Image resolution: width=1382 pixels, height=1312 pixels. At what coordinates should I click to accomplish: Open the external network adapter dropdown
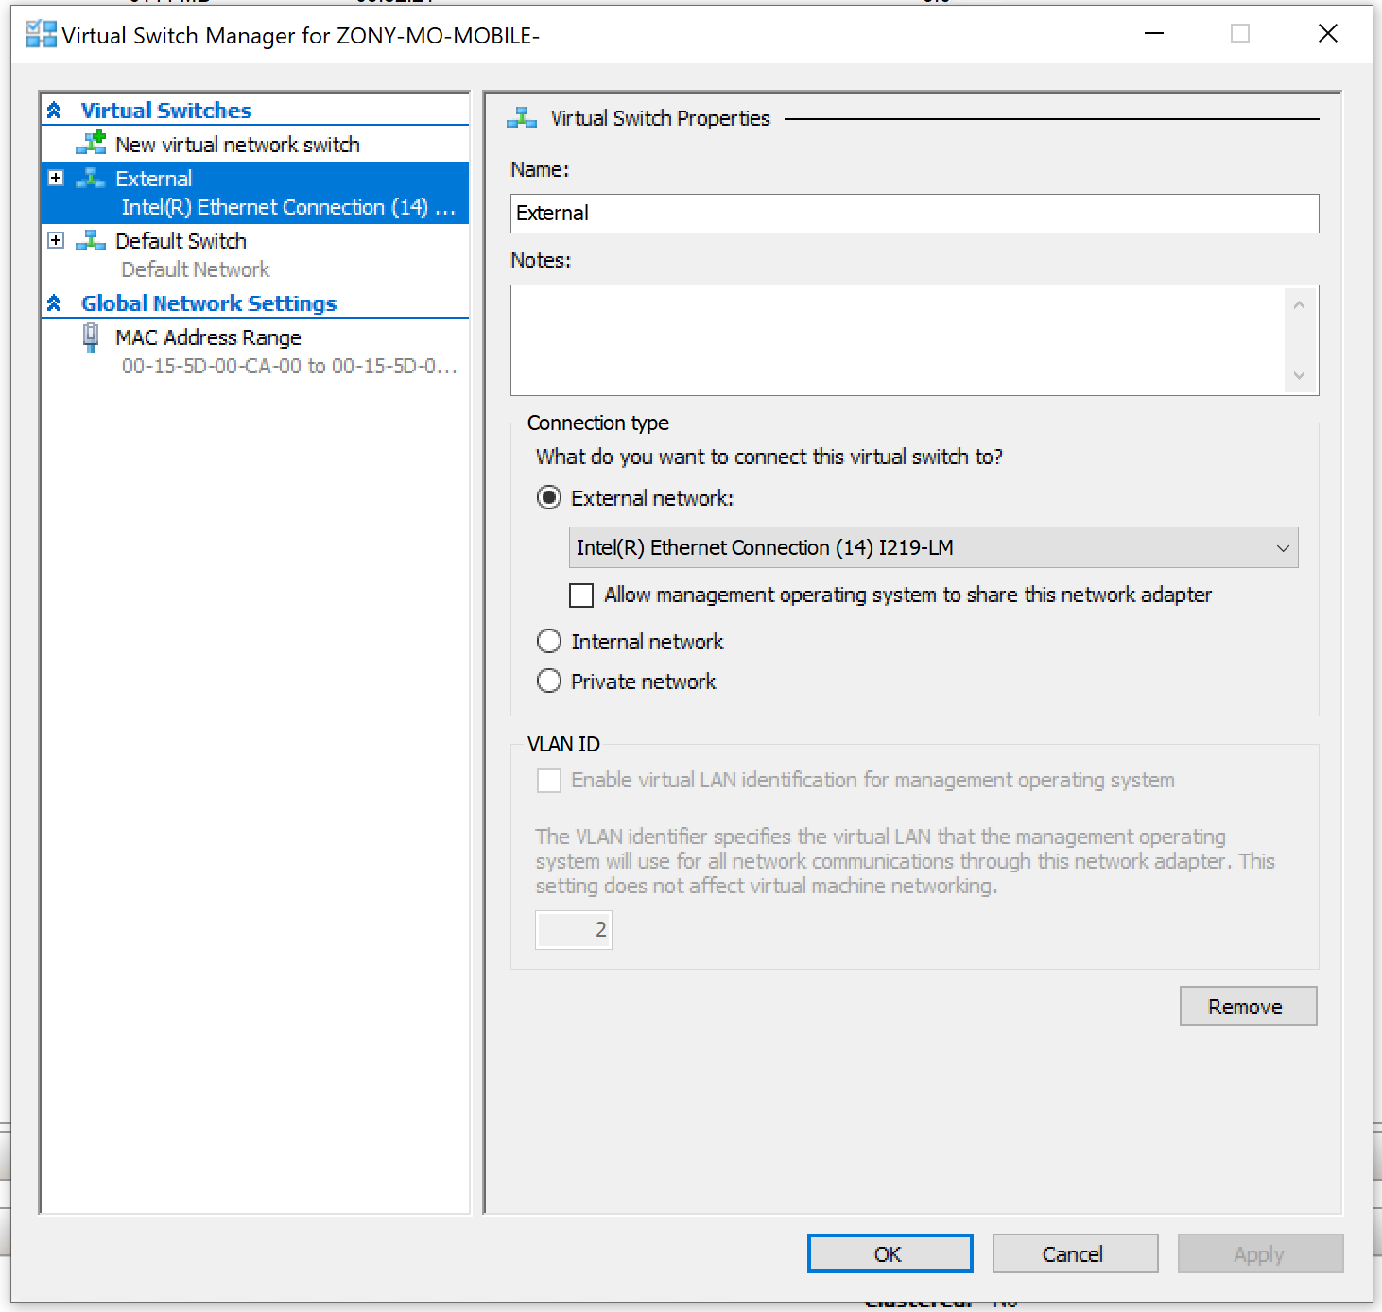click(x=1283, y=547)
